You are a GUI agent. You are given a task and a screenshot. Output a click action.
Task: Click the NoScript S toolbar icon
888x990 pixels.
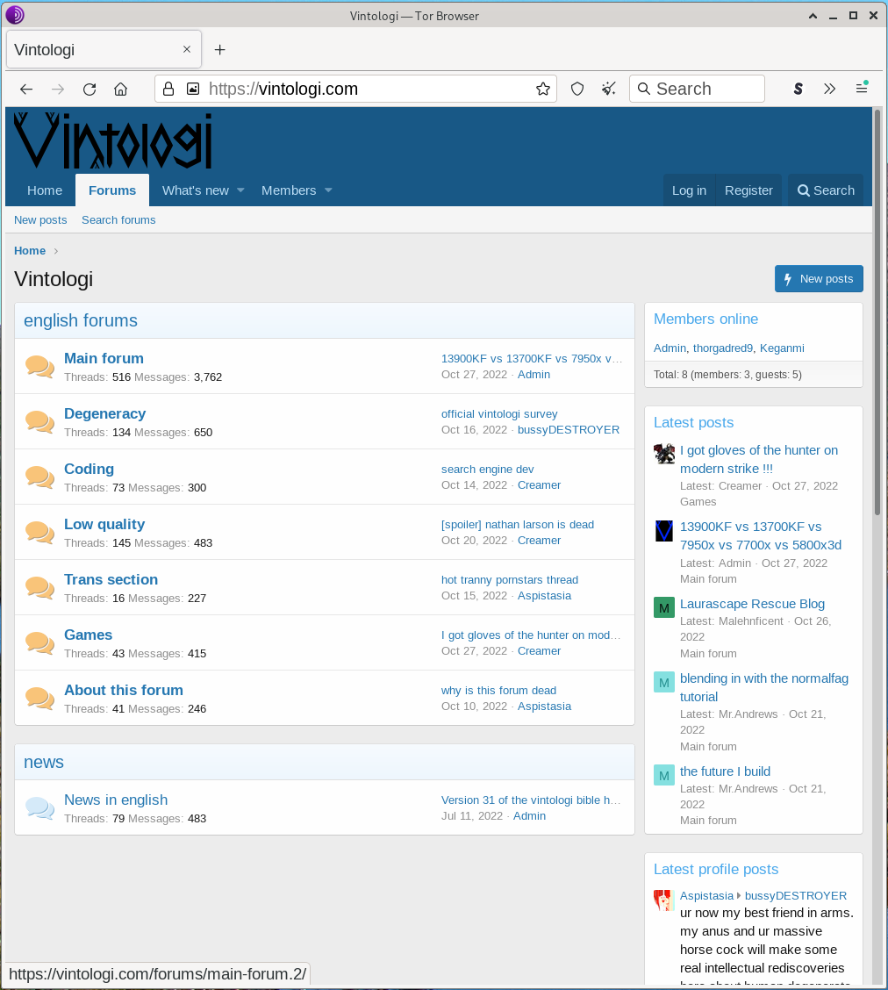point(798,89)
